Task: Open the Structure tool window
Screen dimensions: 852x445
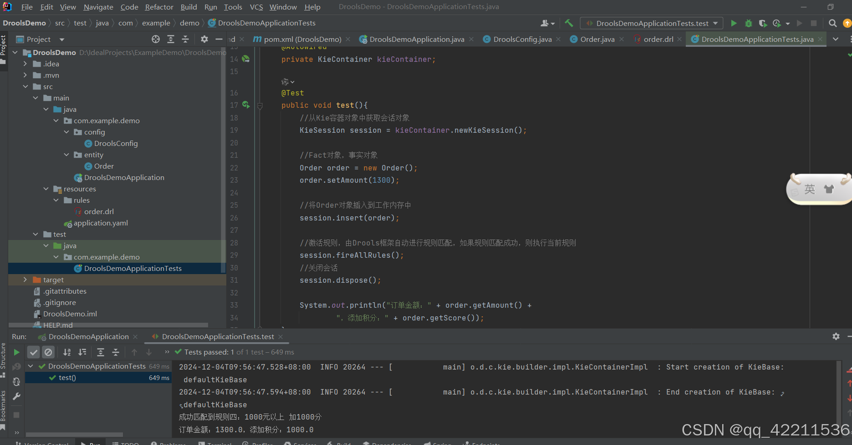Action: click(x=3, y=360)
